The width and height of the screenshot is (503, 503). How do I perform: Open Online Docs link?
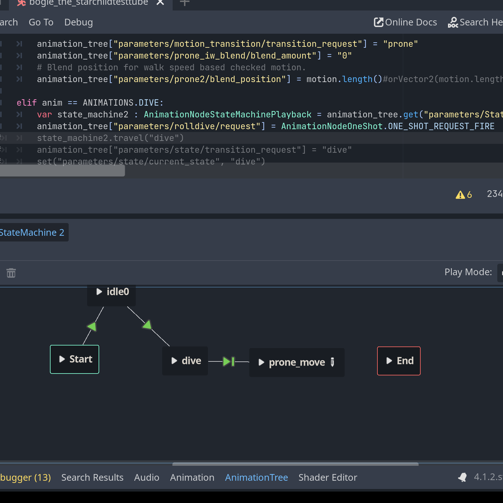[x=405, y=22]
